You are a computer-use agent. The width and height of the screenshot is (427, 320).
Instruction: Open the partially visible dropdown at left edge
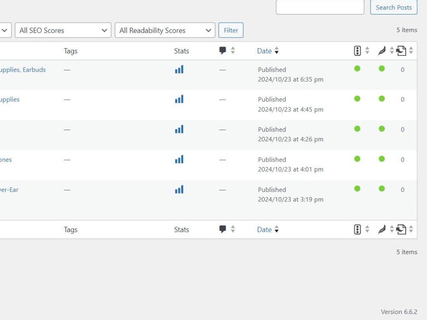tap(5, 30)
